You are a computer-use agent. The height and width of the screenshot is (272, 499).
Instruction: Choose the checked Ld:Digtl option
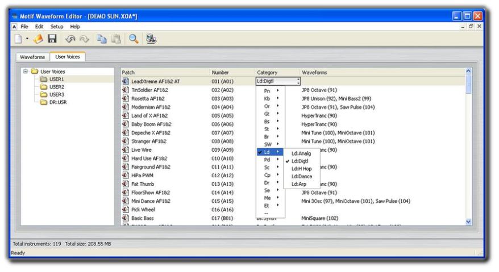[x=302, y=161]
